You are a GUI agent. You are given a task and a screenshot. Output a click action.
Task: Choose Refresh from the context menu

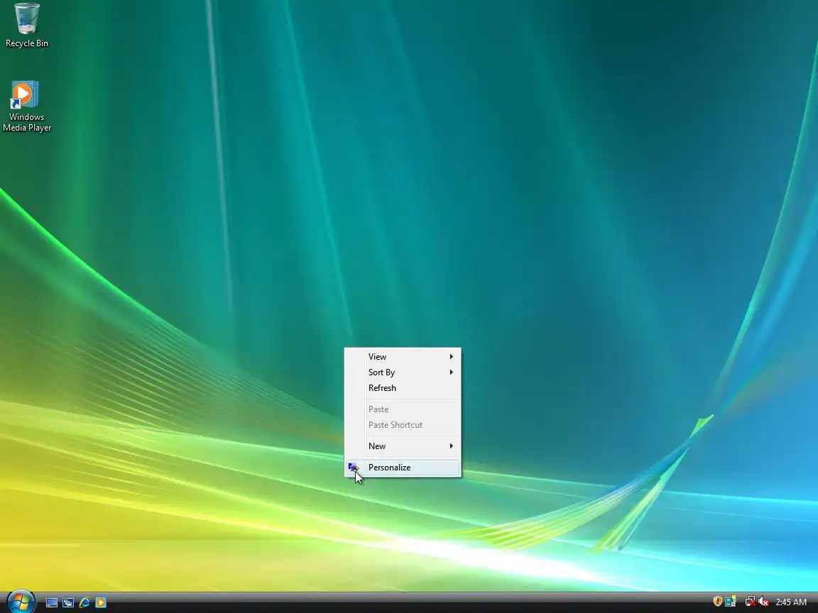[x=403, y=388]
